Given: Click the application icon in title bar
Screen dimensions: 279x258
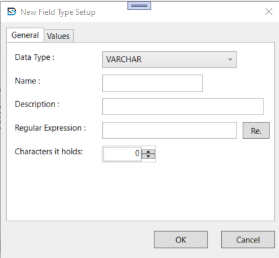Looking at the screenshot, I should (x=11, y=11).
